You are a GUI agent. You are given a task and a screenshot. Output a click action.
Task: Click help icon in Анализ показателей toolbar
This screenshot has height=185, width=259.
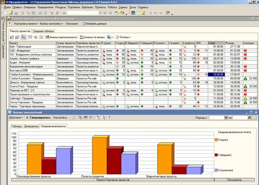(x=109, y=118)
